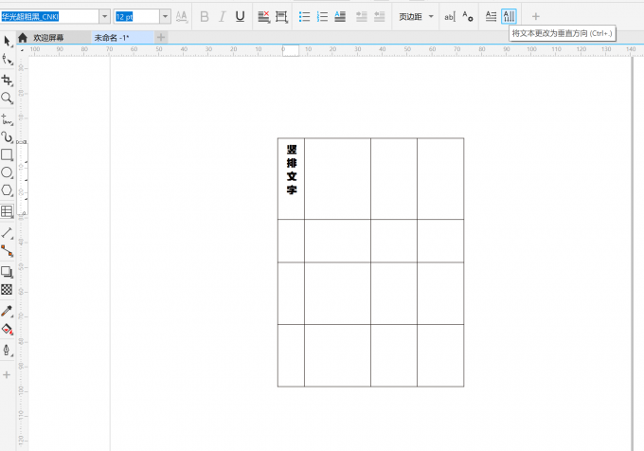
Task: Select the Artistic Media tool
Action: click(x=7, y=136)
